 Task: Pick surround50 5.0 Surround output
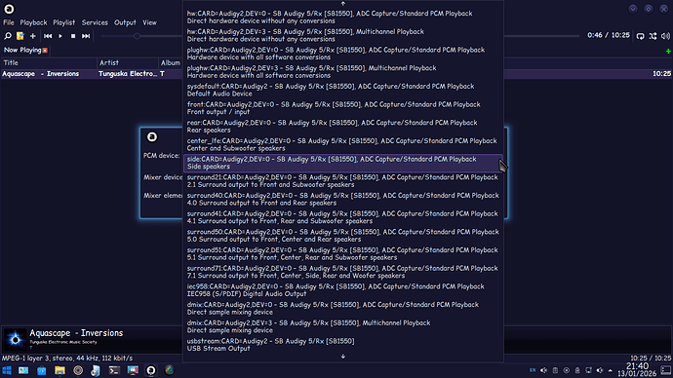[x=343, y=236]
